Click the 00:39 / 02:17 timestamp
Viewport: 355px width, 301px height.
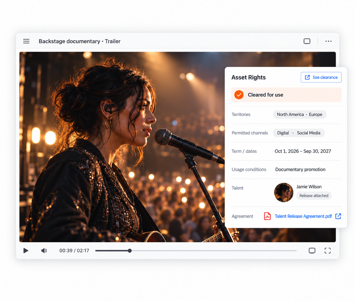coord(74,251)
